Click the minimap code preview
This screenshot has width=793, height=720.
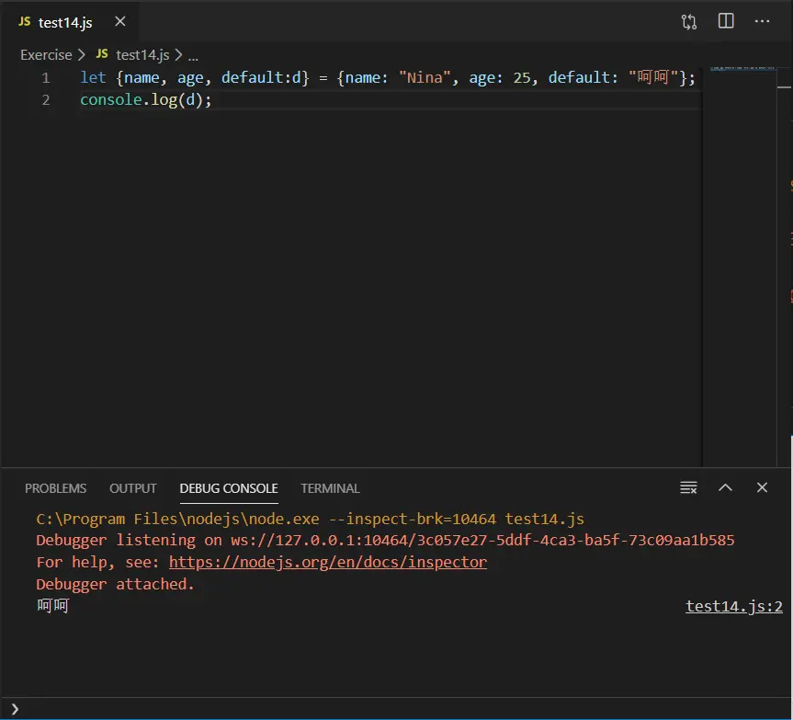point(742,68)
